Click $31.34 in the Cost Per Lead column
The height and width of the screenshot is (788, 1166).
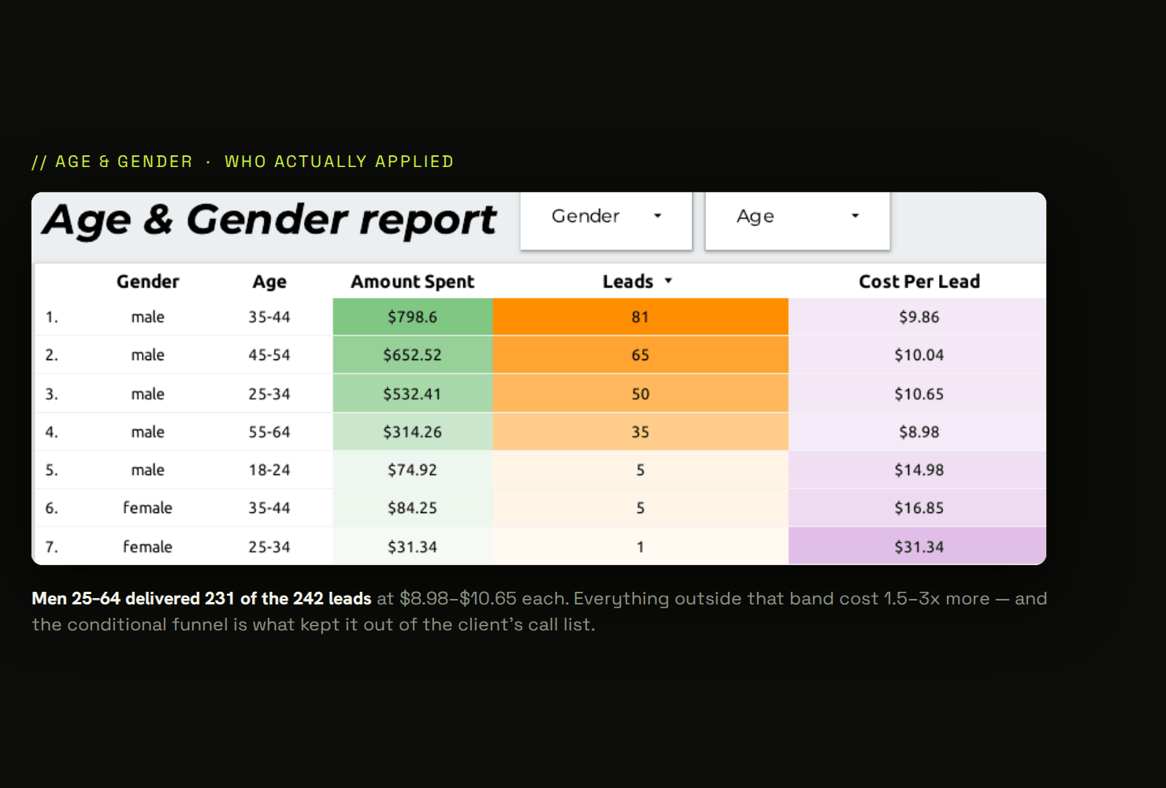[918, 546]
